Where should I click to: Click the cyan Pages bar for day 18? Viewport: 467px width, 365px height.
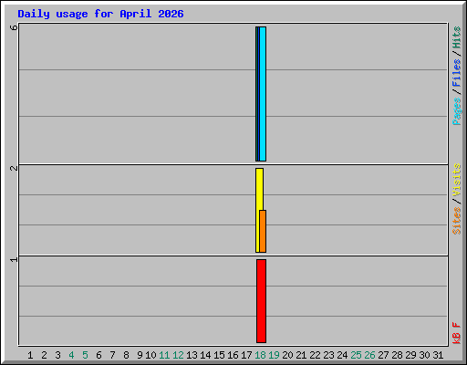[263, 94]
